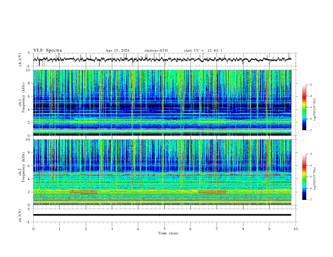This screenshot has width=333, height=257.
Task: Click the ch.3(V) axis label
Action: pos(20,215)
